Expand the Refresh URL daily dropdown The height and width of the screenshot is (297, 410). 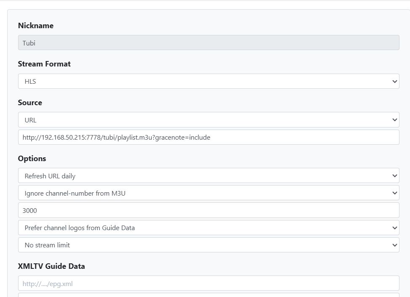click(x=208, y=176)
